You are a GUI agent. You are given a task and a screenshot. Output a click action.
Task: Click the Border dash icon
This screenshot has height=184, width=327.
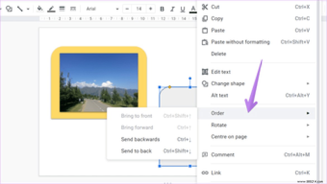pos(73,9)
